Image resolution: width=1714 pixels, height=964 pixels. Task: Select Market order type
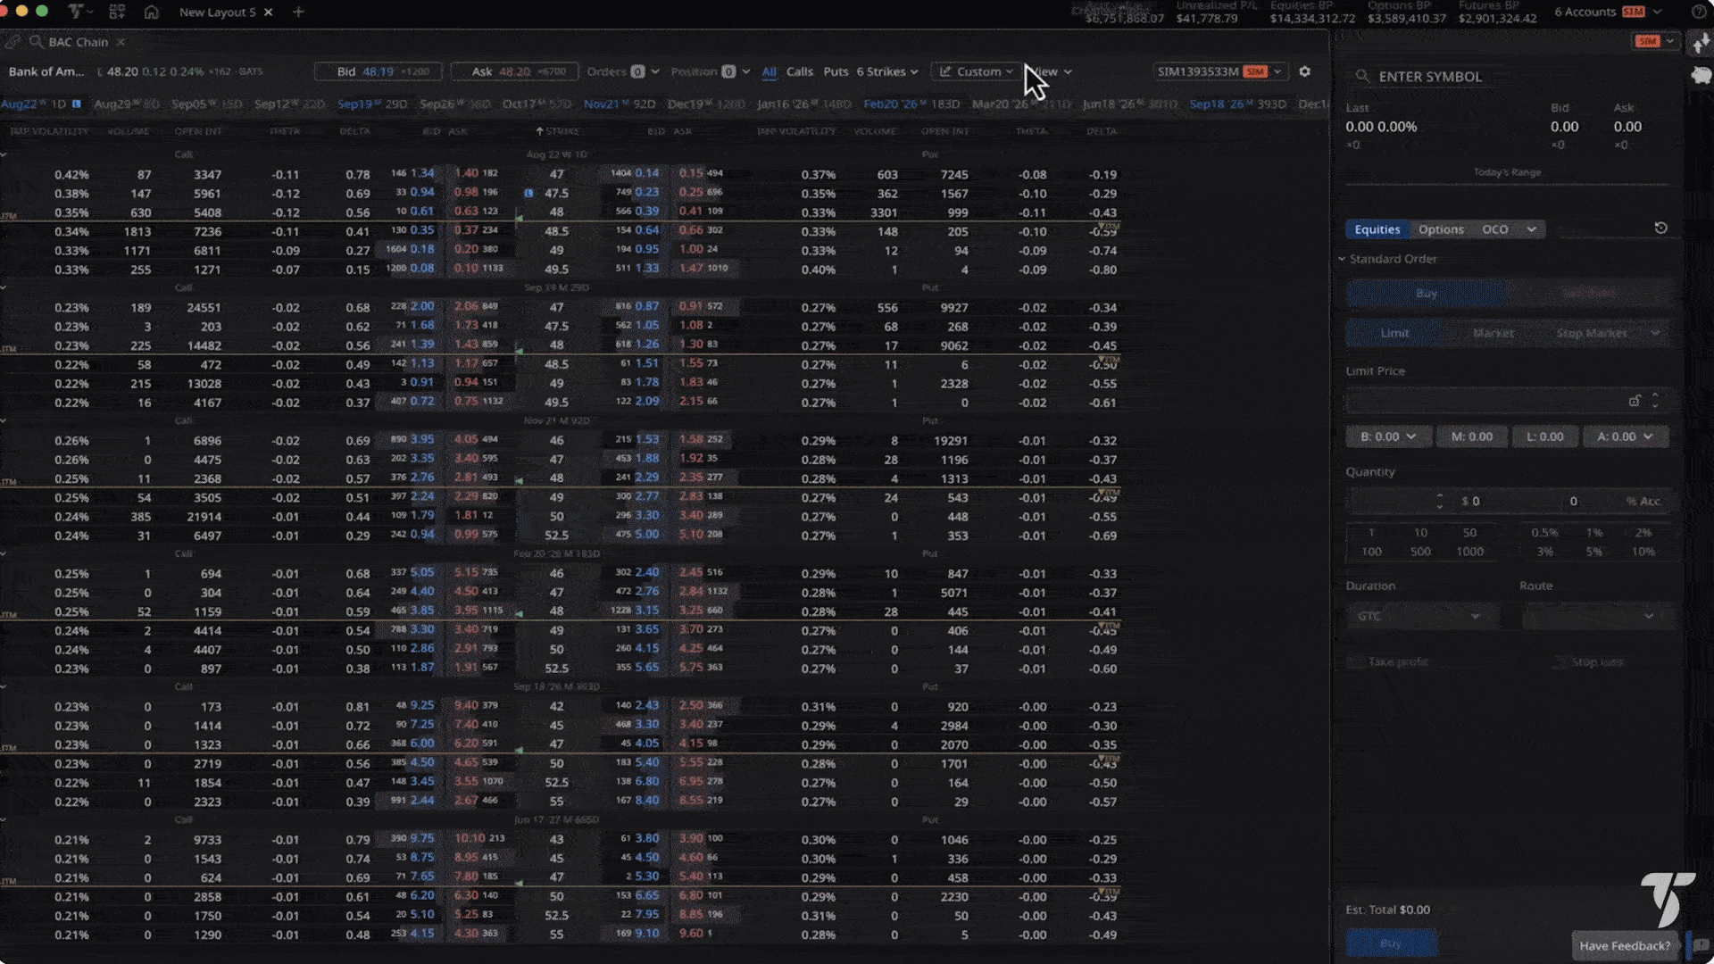click(x=1493, y=333)
